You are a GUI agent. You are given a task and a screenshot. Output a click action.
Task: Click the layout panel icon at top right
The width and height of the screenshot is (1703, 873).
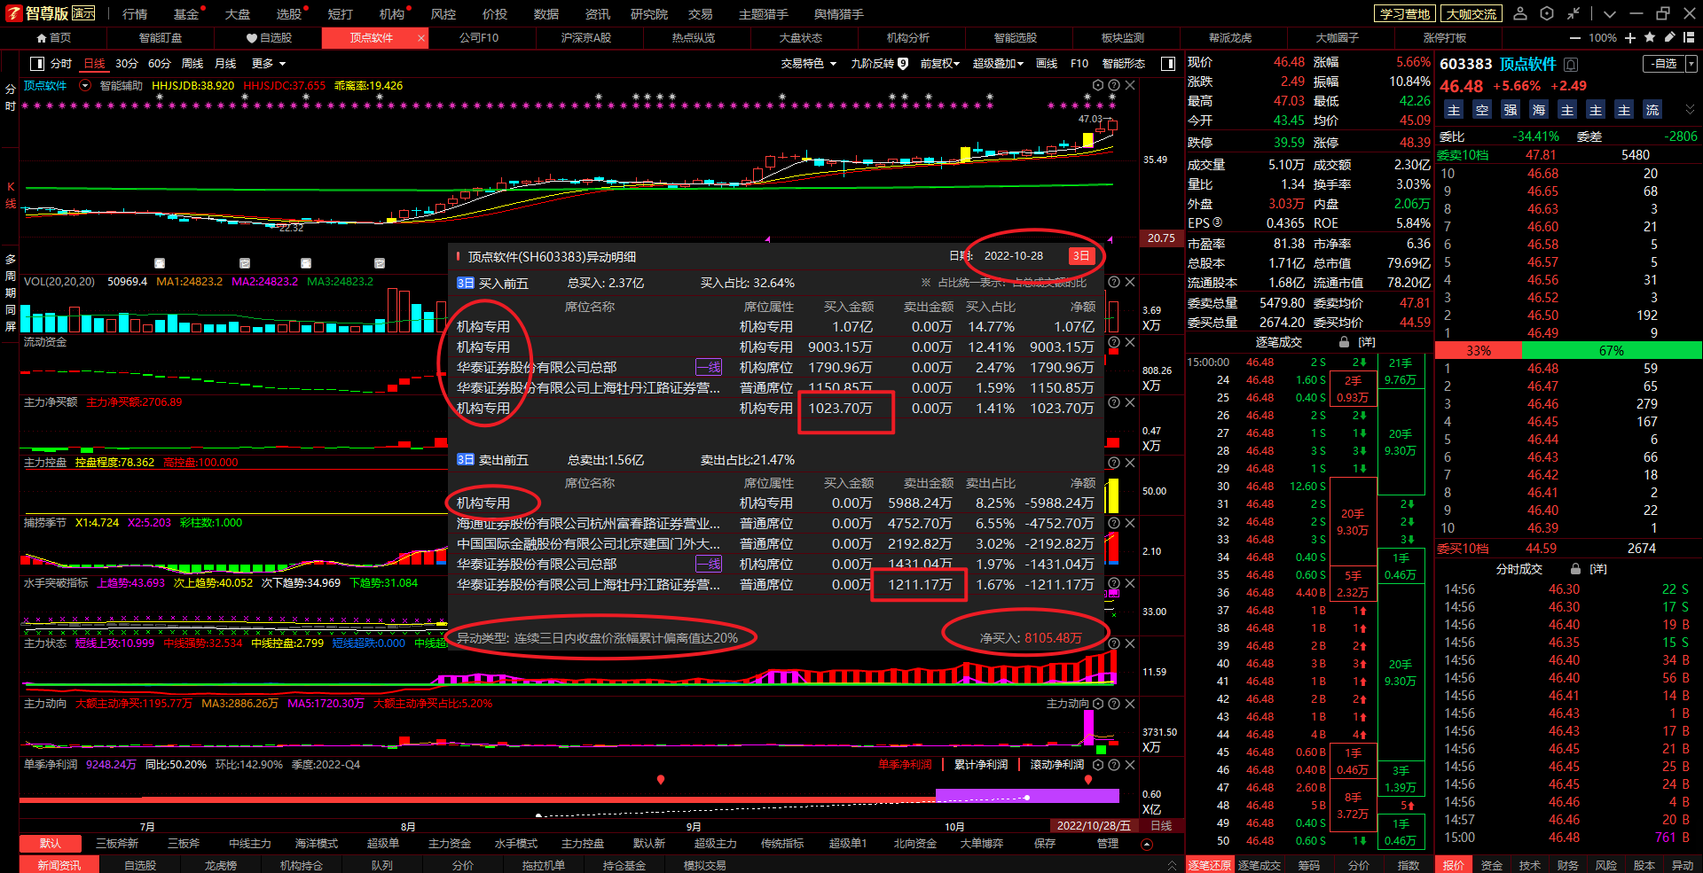point(1688,37)
